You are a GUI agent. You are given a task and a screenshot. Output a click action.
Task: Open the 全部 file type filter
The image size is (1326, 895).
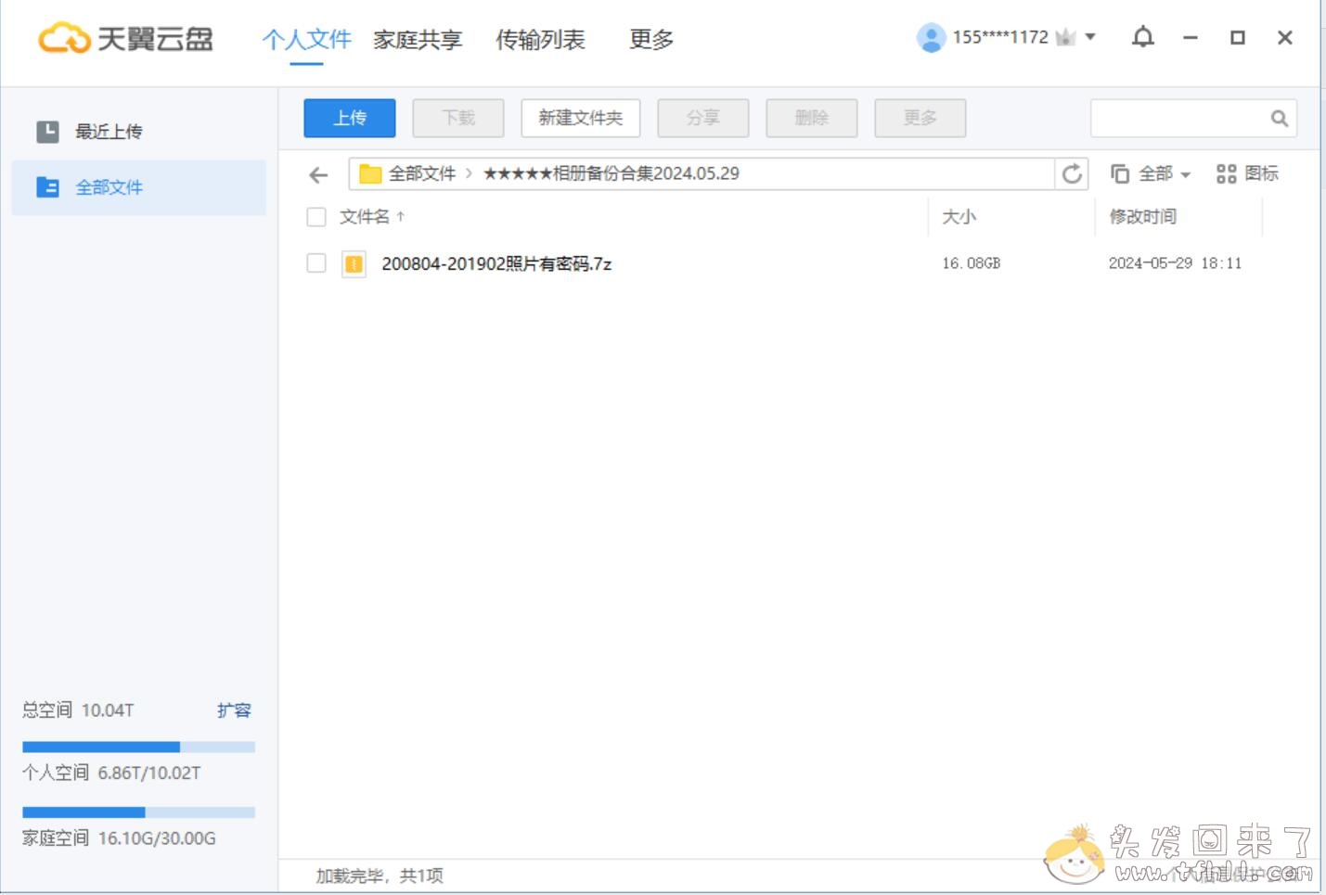[x=1151, y=173]
